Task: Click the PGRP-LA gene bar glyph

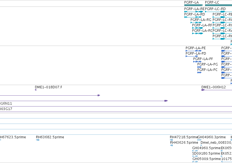Action: coord(194,5)
